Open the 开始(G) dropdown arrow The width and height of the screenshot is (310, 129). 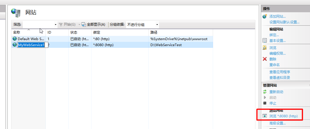[79, 24]
